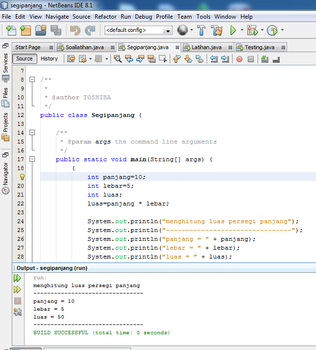Open the default config dropdown

(168, 30)
